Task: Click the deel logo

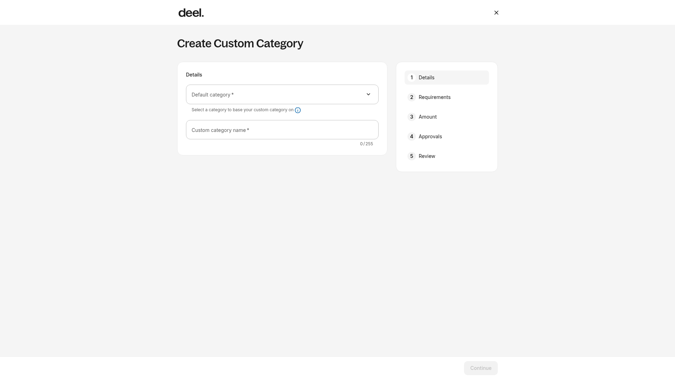Action: click(191, 13)
